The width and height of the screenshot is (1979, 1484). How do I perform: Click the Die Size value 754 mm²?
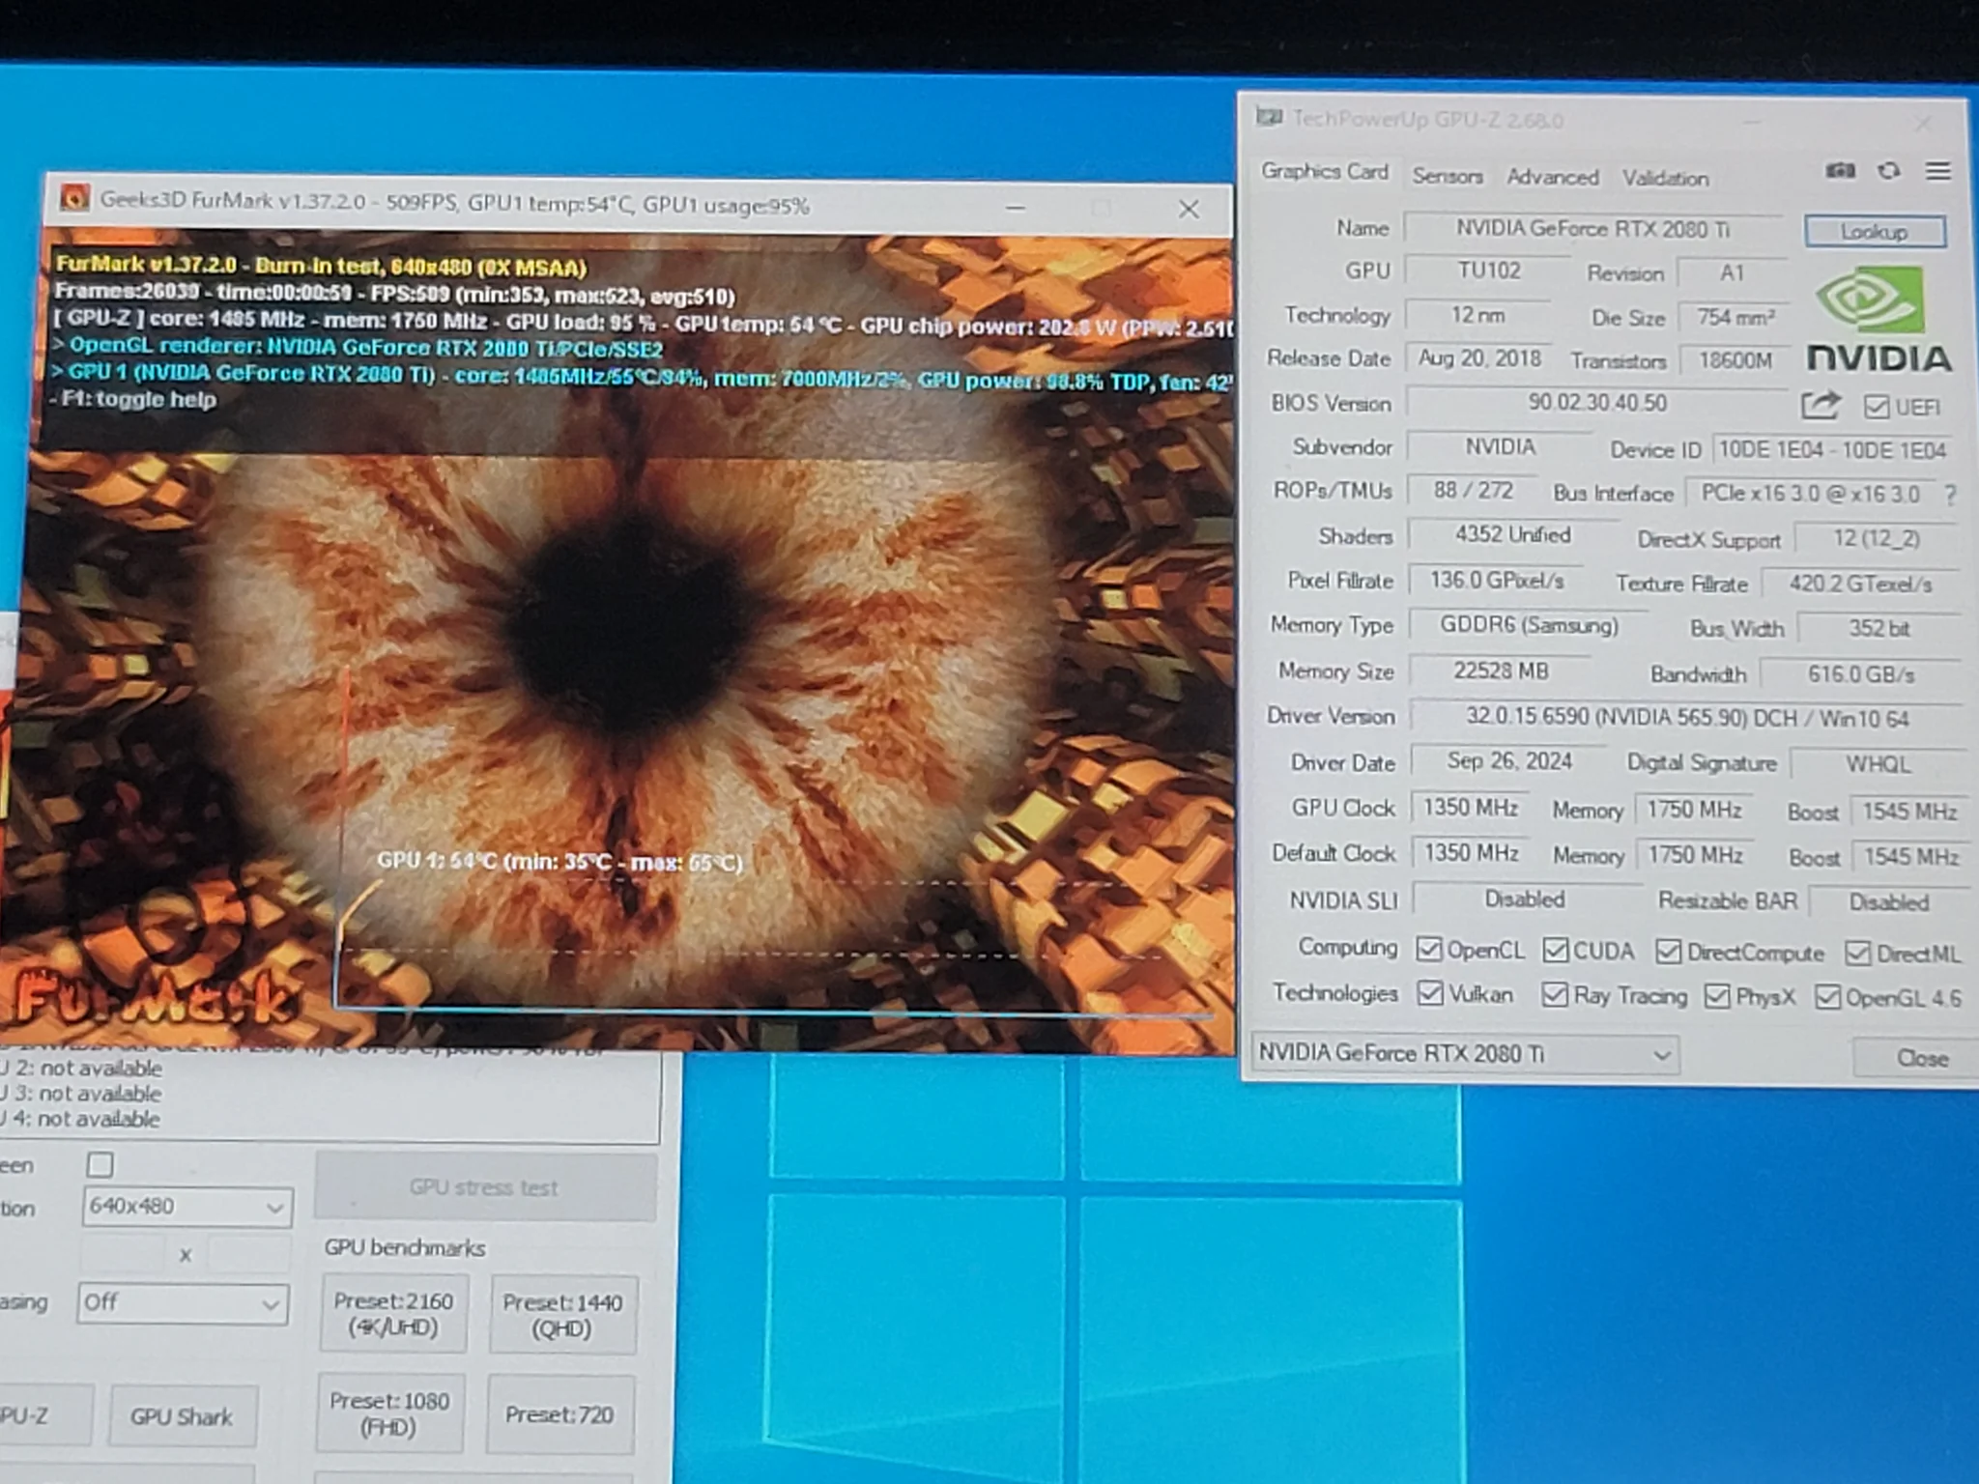pyautogui.click(x=1735, y=318)
